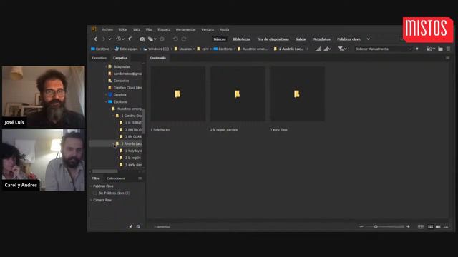
Task: Click the boomerang return-to-app icon
Action: (130, 39)
